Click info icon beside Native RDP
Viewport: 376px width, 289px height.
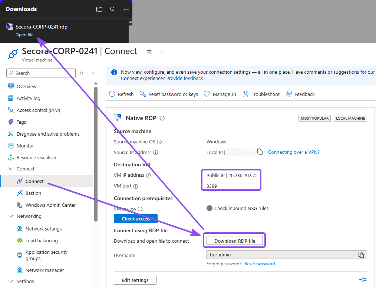tap(162, 118)
